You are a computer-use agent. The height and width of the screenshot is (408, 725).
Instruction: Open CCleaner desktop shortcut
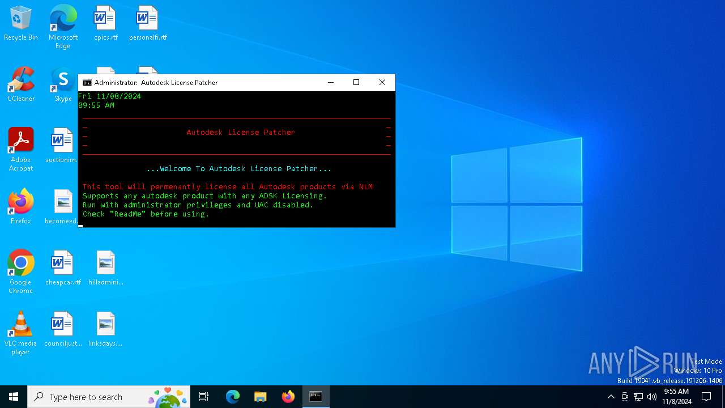(x=21, y=85)
